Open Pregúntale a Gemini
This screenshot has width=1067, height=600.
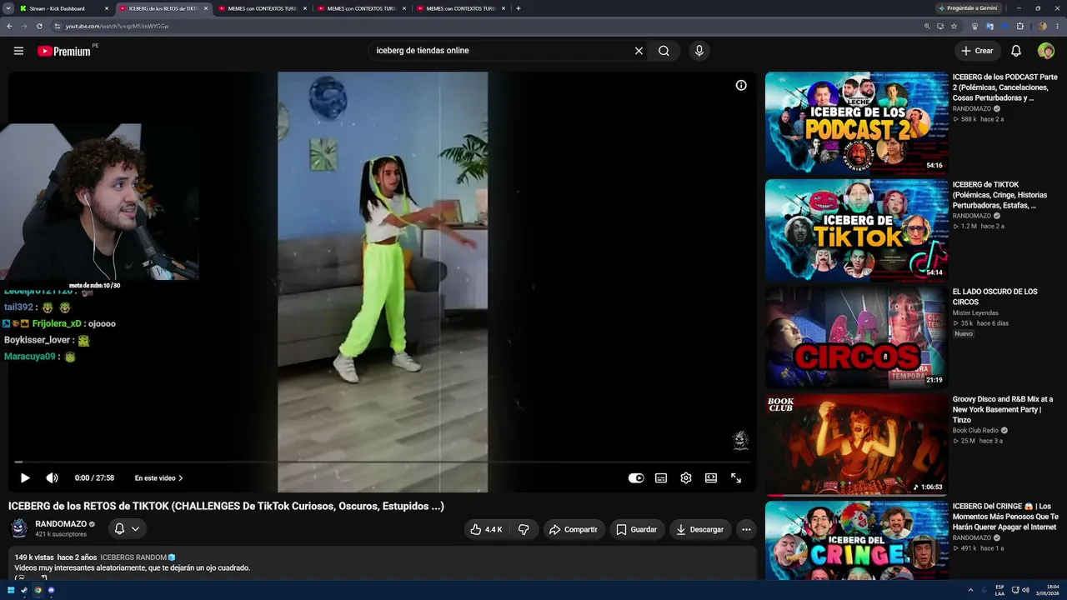click(968, 8)
